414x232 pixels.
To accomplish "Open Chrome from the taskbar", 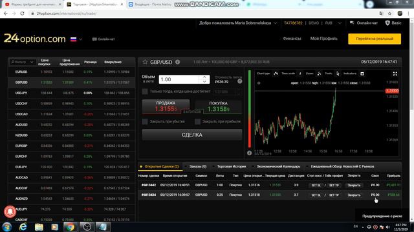I will click(71, 227).
